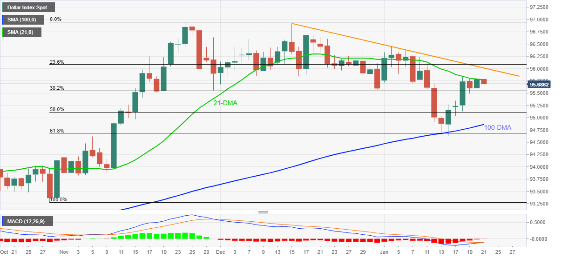562x258 pixels.
Task: Click the 38.2% Fibonacci level label
Action: (57, 88)
